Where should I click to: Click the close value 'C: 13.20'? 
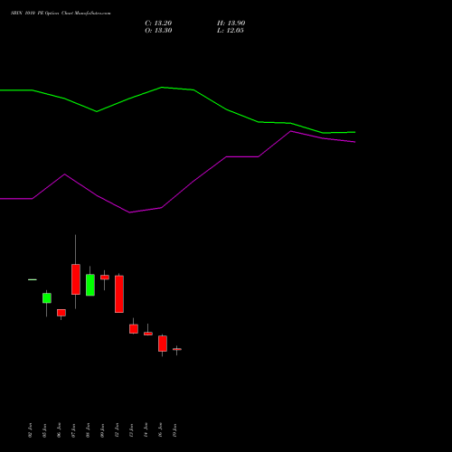[x=158, y=24]
